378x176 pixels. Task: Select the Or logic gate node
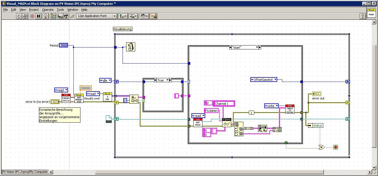pyautogui.click(x=321, y=147)
